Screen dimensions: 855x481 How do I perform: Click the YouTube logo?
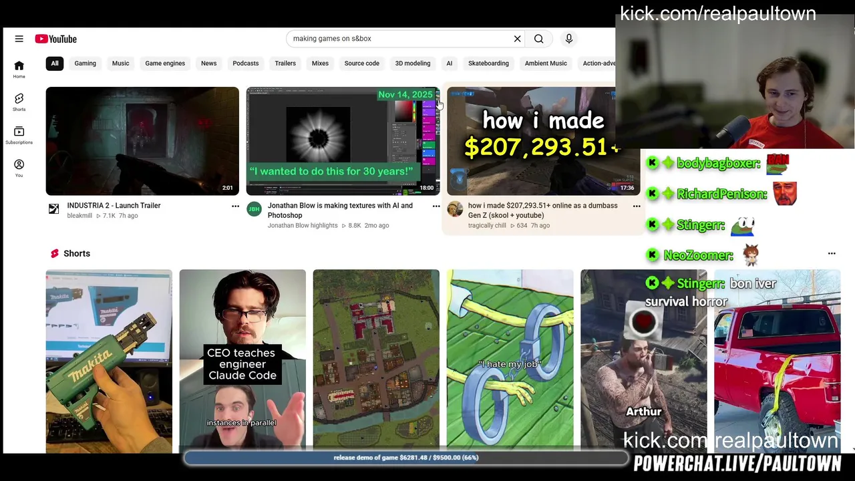point(56,39)
